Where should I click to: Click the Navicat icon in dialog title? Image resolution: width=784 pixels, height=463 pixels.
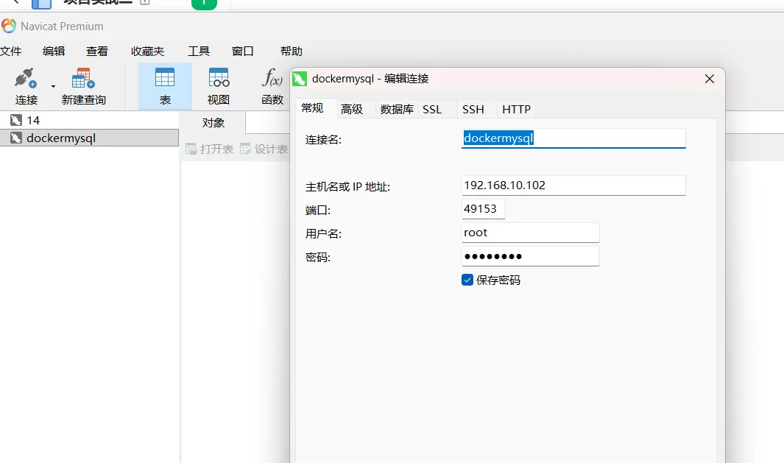[x=300, y=79]
